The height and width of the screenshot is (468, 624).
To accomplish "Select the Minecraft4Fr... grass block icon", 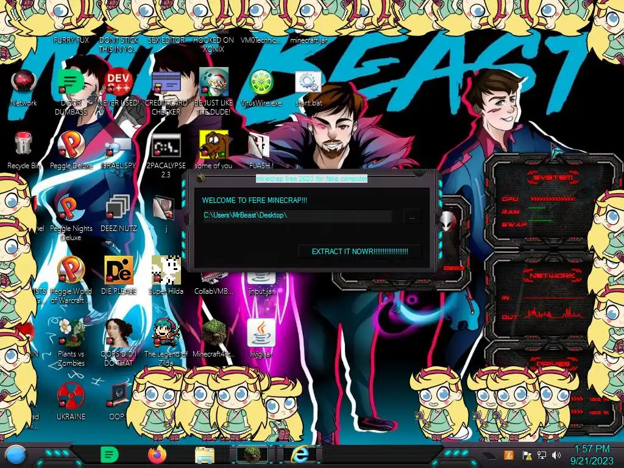I will [214, 333].
